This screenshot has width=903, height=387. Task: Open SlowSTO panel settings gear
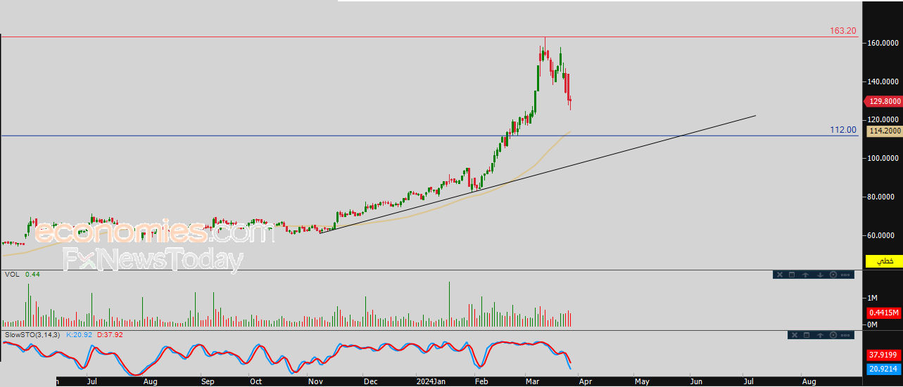[x=833, y=335]
